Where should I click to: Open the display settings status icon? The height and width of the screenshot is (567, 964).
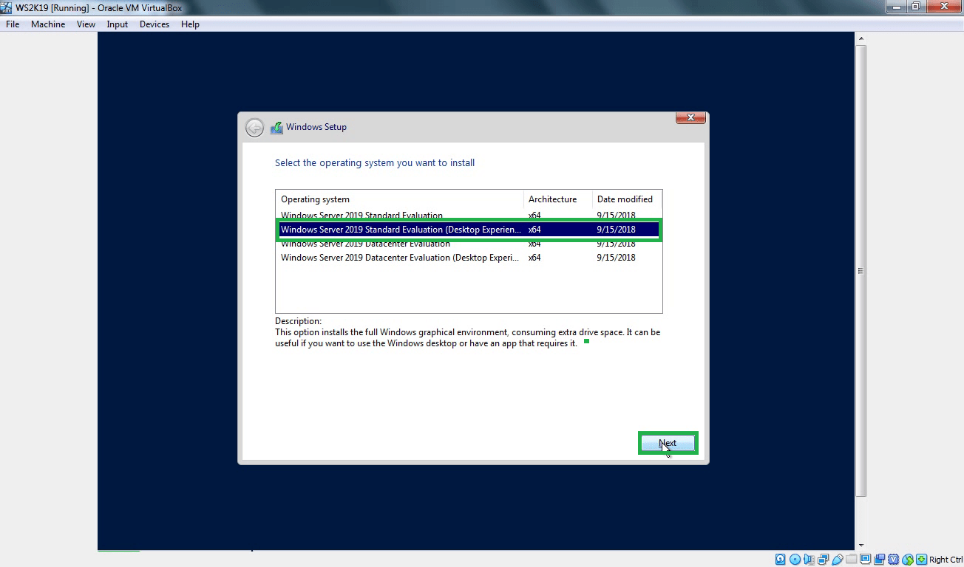[x=865, y=559]
